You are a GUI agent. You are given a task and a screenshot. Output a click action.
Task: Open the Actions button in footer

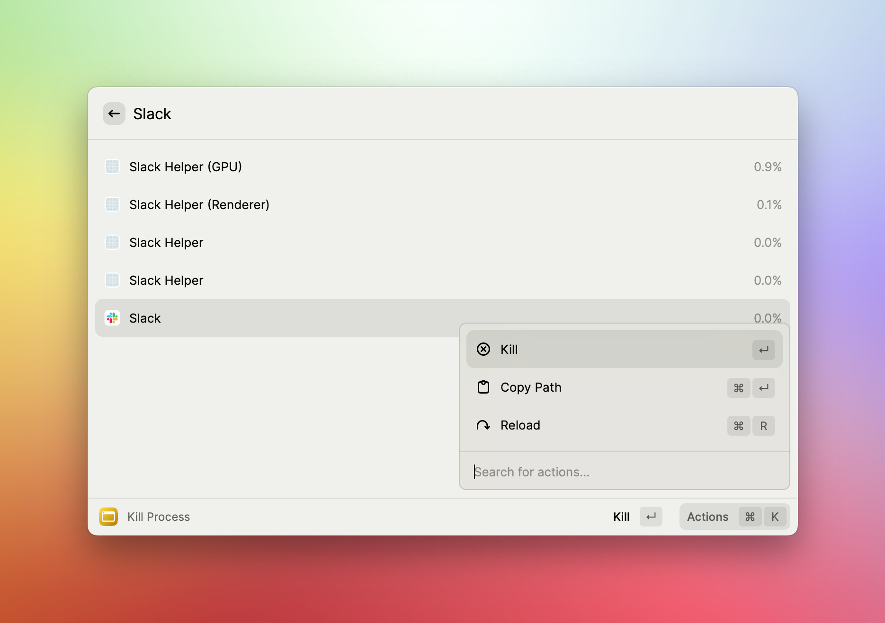point(734,517)
